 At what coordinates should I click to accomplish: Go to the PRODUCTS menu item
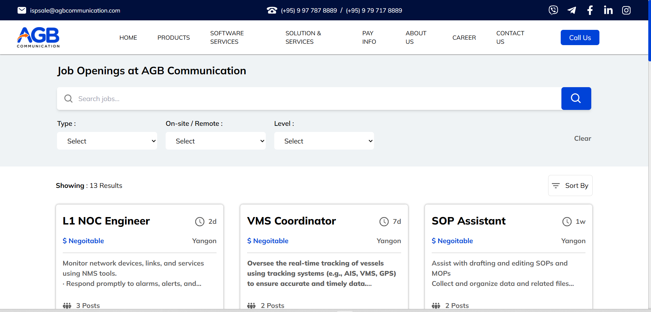coord(173,38)
